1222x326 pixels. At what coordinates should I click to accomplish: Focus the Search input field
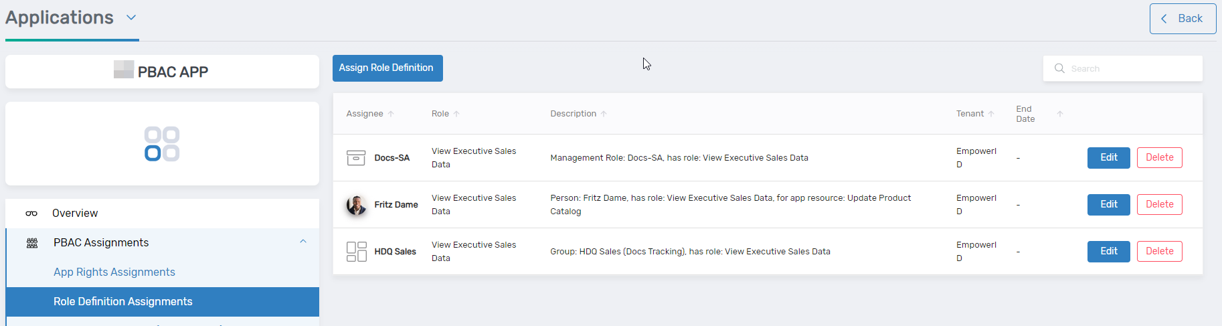pos(1122,68)
